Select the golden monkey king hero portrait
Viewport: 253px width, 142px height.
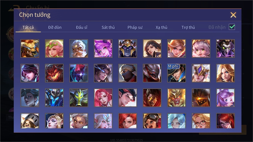[x=177, y=98]
